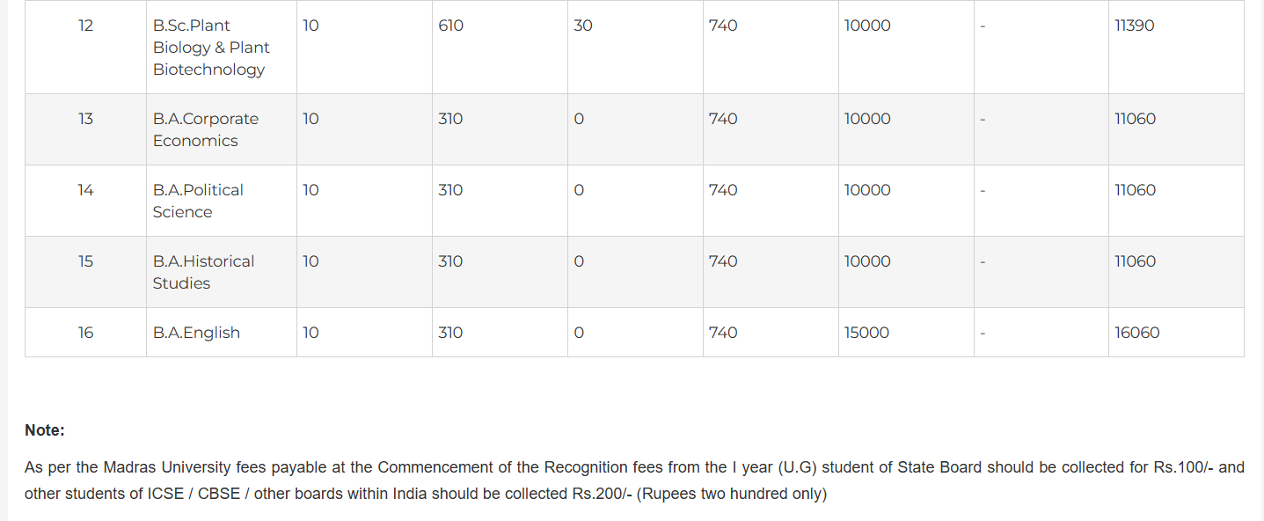Click the B.A.English course cell
The width and height of the screenshot is (1264, 521).
[196, 333]
